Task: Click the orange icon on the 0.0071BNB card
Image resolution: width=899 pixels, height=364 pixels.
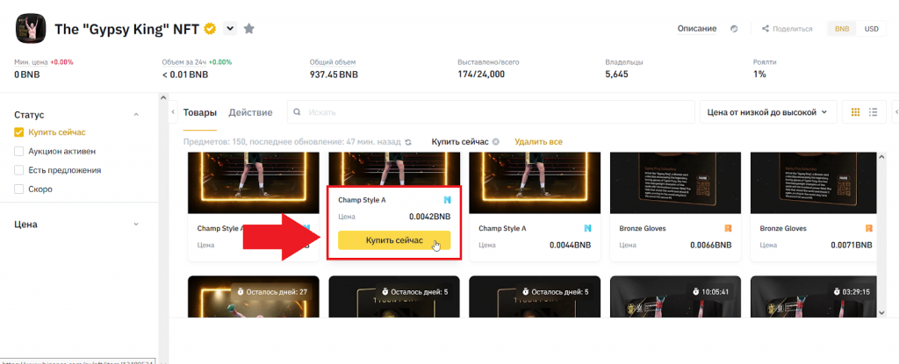Action: (869, 228)
